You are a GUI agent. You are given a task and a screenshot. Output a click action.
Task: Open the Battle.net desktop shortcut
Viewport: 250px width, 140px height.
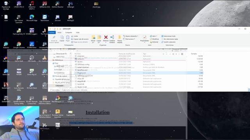click(x=6, y=72)
